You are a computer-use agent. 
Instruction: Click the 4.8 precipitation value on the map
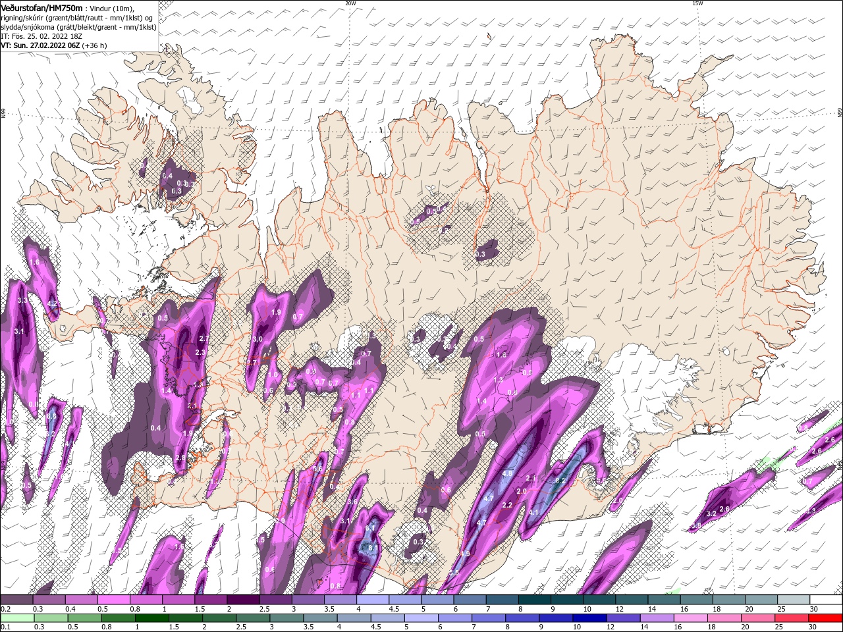(x=507, y=473)
